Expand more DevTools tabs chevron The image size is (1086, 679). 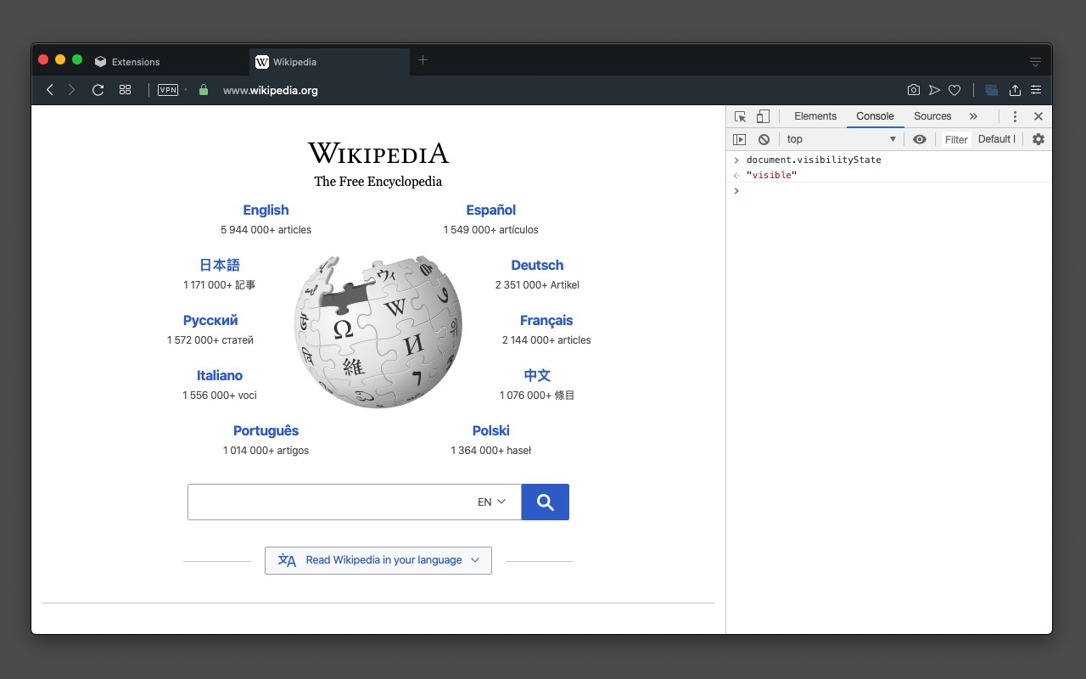(973, 116)
